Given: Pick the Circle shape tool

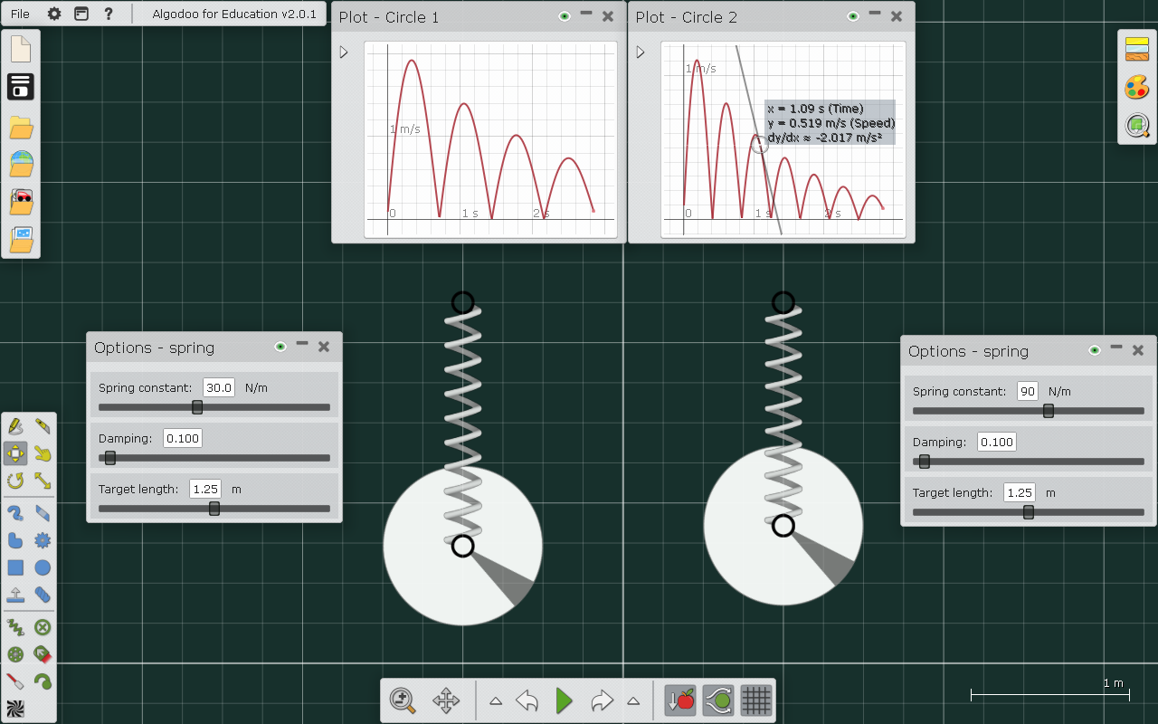Looking at the screenshot, I should (43, 567).
